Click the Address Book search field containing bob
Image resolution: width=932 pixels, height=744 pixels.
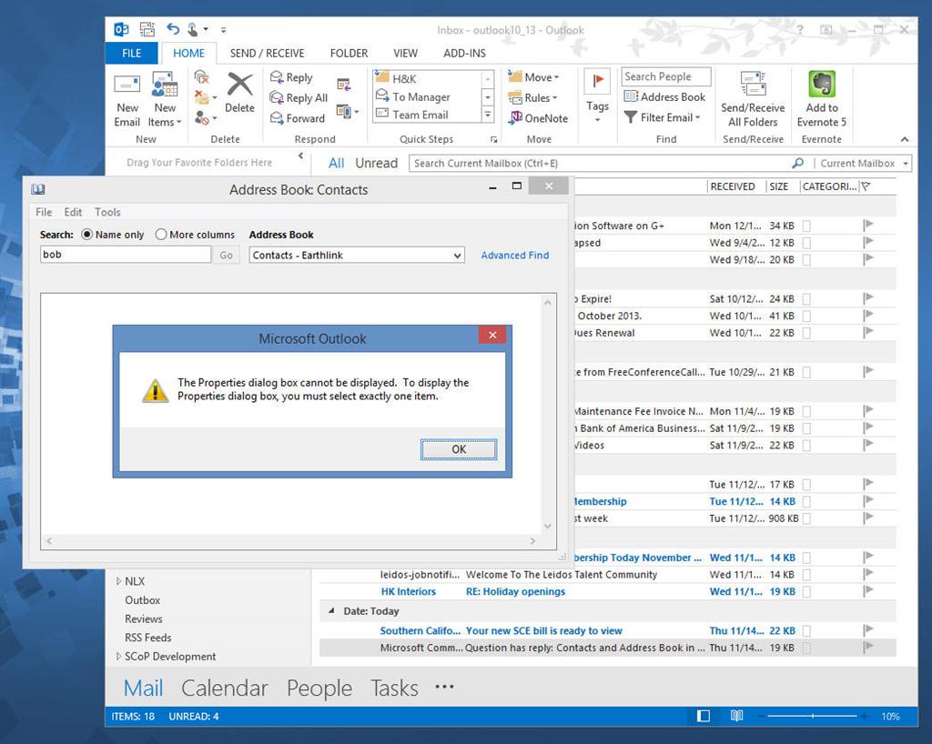[126, 255]
